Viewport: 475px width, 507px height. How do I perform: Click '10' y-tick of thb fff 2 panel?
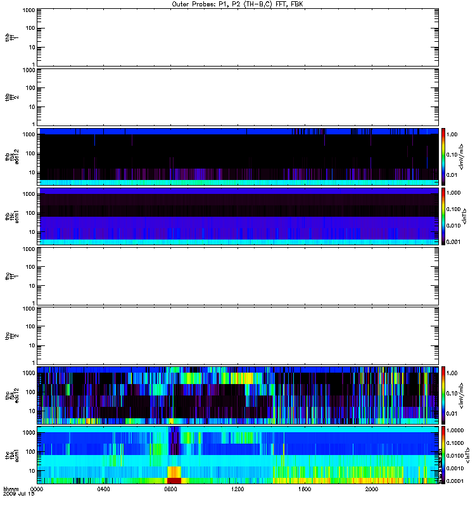coord(32,107)
